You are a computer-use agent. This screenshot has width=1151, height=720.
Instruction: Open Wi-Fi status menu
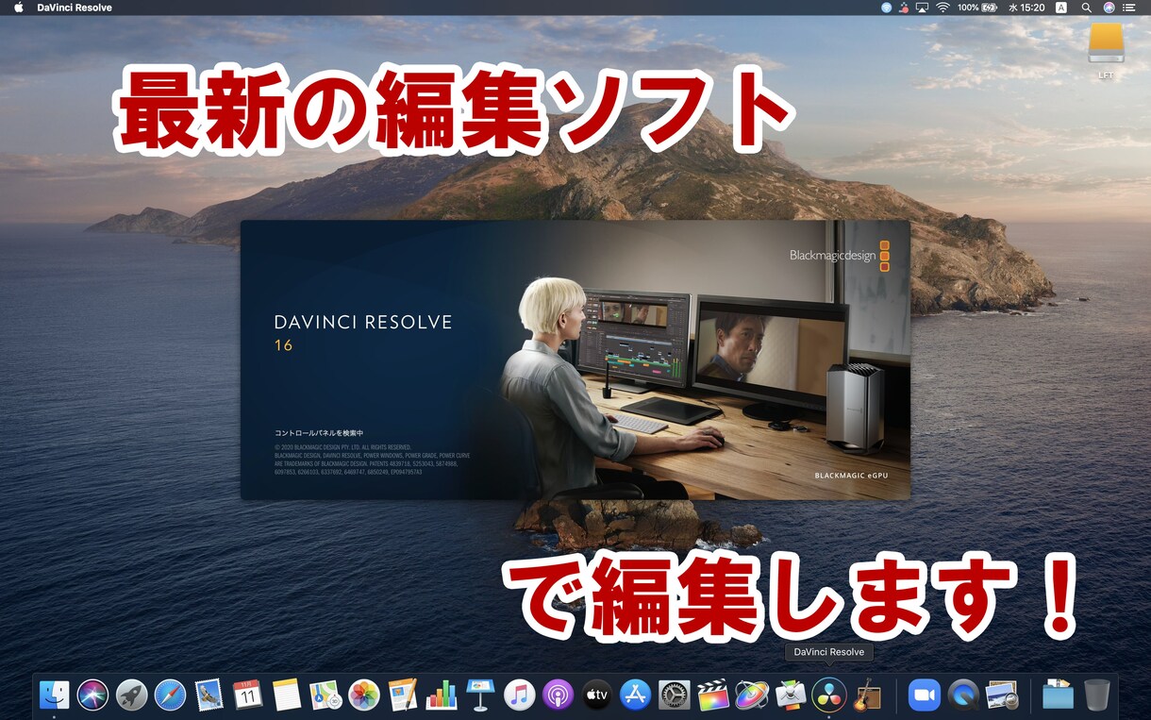click(x=942, y=8)
